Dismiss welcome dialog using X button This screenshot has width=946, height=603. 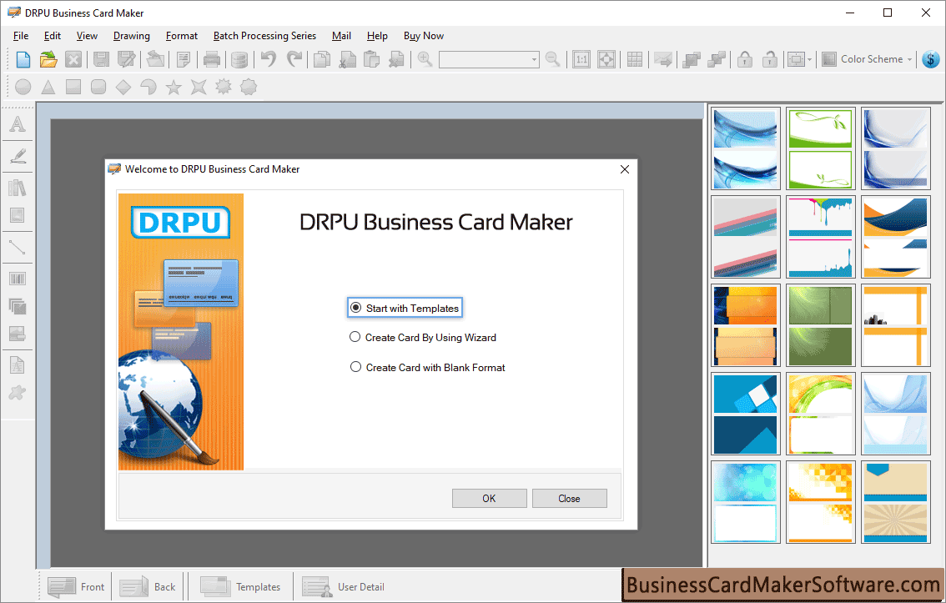click(x=625, y=169)
